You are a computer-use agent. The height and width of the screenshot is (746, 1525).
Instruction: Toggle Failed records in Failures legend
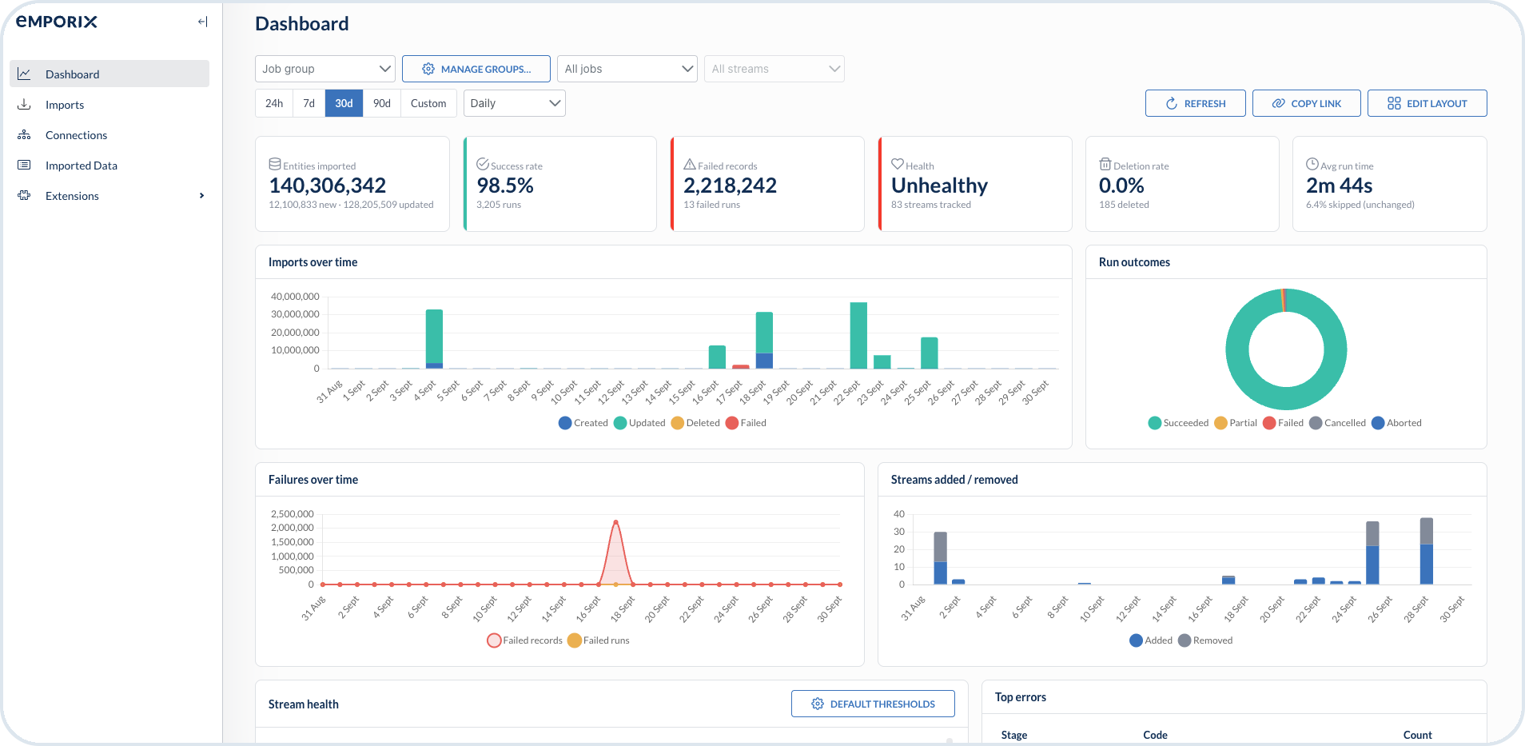[524, 640]
